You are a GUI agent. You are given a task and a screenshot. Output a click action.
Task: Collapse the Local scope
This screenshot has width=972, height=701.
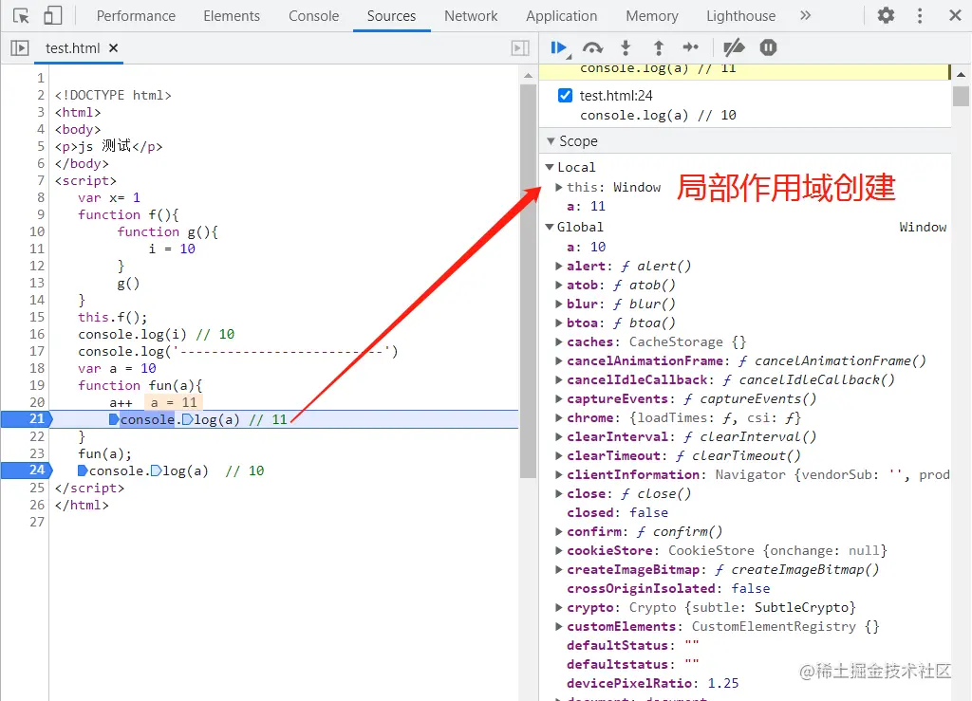[550, 167]
